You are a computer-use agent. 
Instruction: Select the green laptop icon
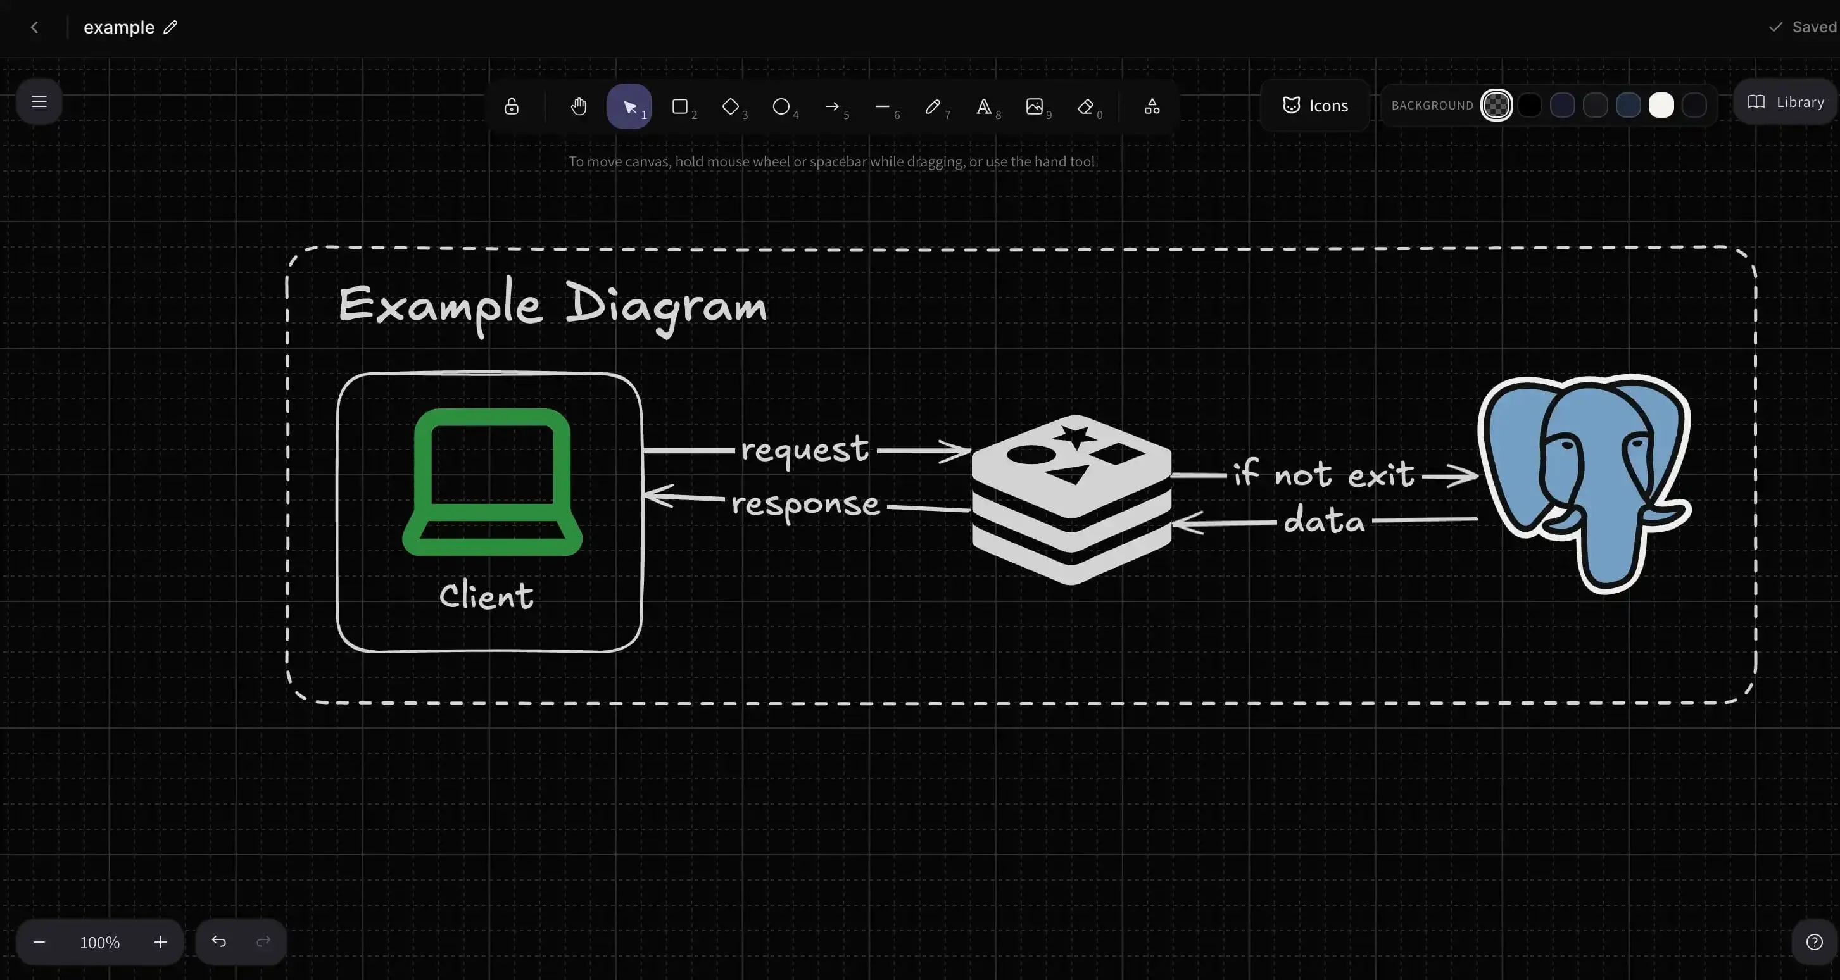coord(492,482)
